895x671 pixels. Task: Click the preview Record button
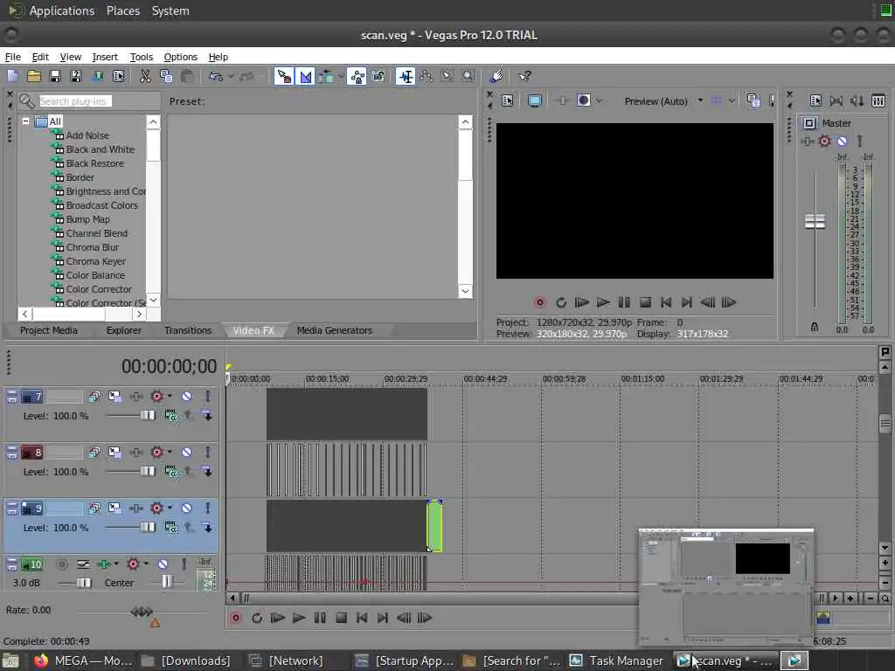(x=540, y=302)
